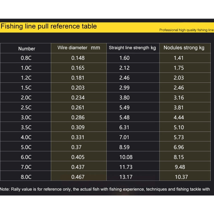Click the Wire diameter mm header
The height and width of the screenshot is (214, 214).
(x=79, y=48)
